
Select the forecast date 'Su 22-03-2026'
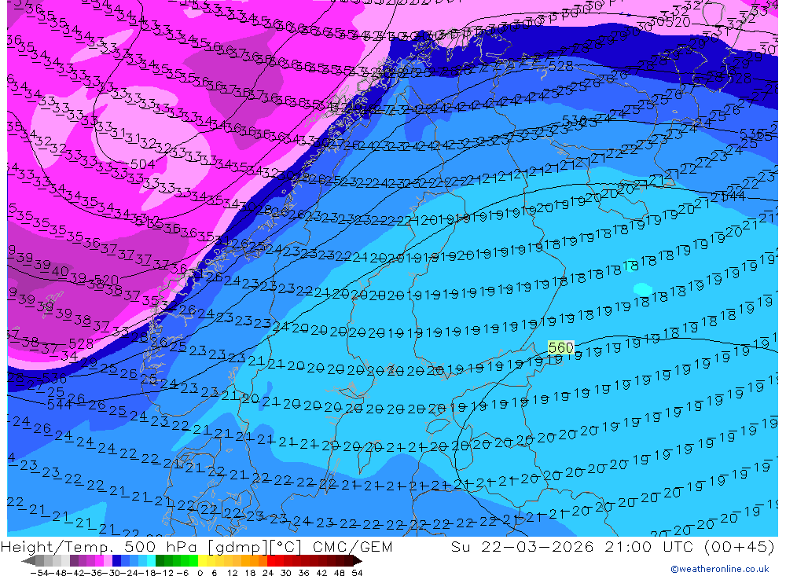click(522, 547)
